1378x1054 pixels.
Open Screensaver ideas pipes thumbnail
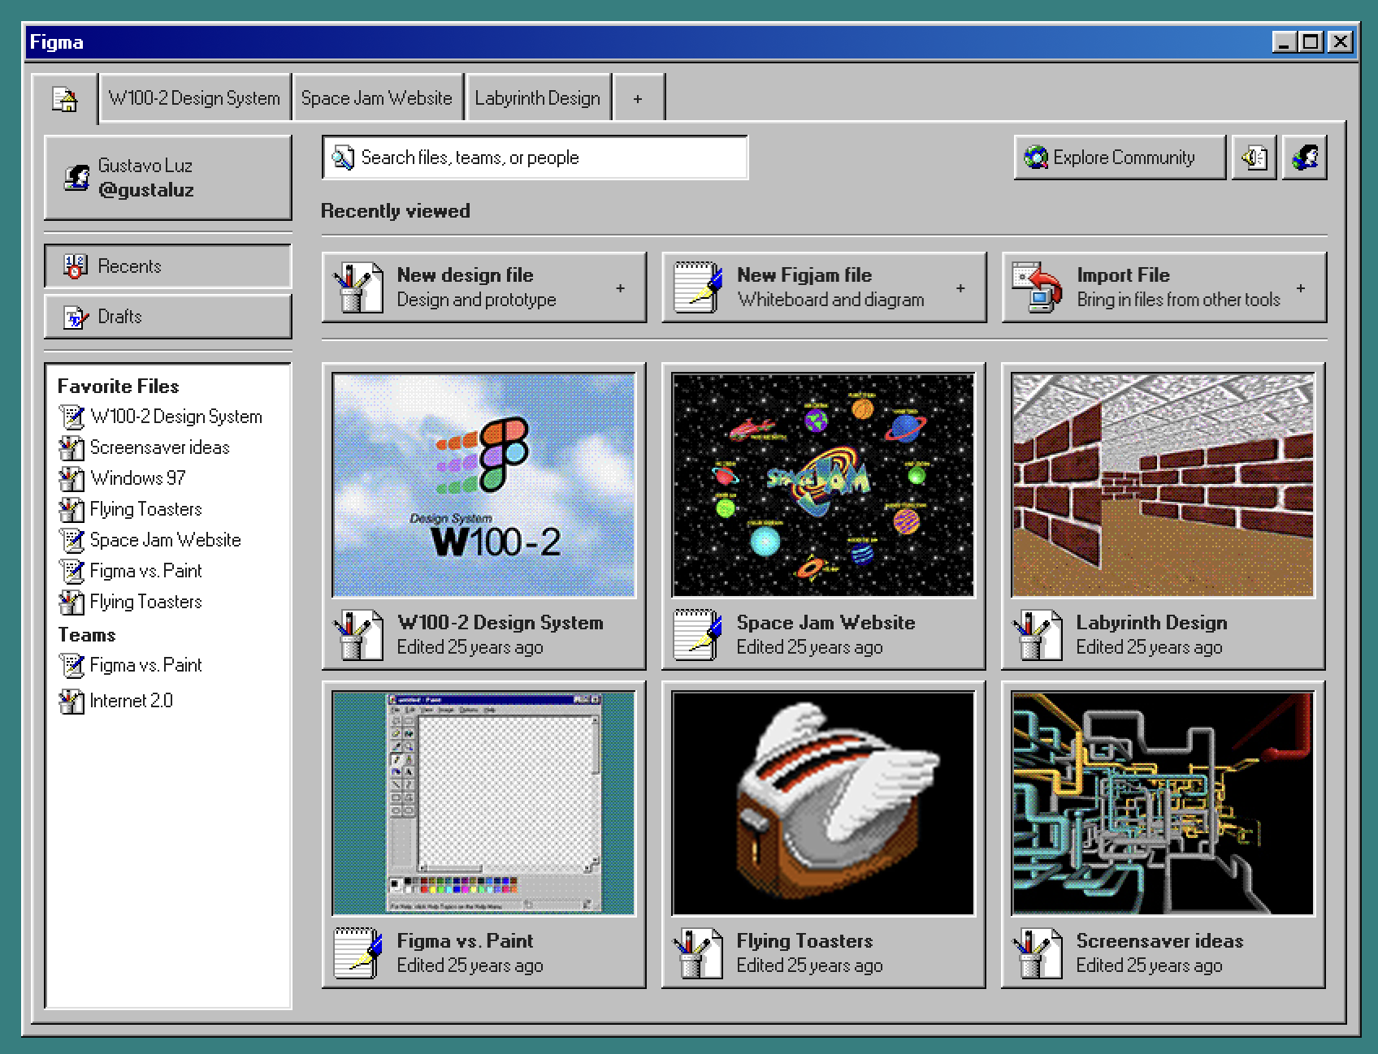[x=1163, y=803]
